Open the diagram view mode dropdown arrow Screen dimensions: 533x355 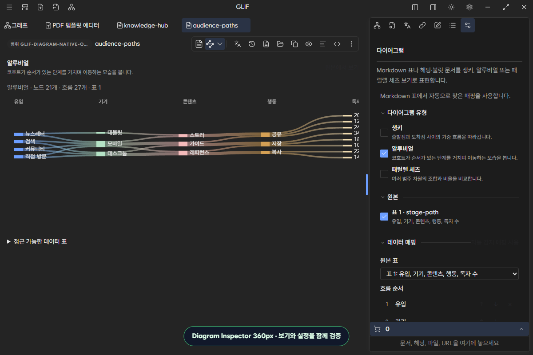point(220,44)
